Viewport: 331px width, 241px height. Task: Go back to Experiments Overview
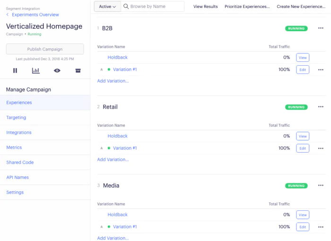(35, 15)
